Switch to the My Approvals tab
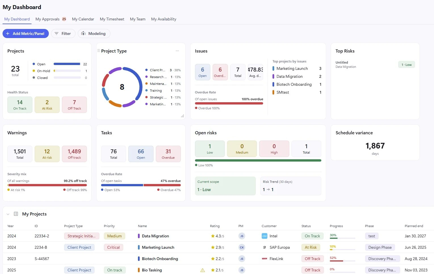The height and width of the screenshot is (274, 434). (51, 19)
